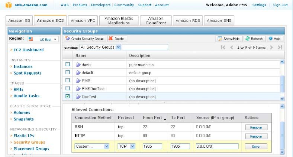Screen dimensions: 293x157
Task: Click the FMS security group icon
Action: click(78, 81)
